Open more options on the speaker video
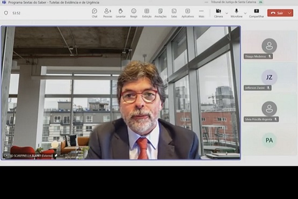298x199 pixels. pyautogui.click(x=61, y=156)
